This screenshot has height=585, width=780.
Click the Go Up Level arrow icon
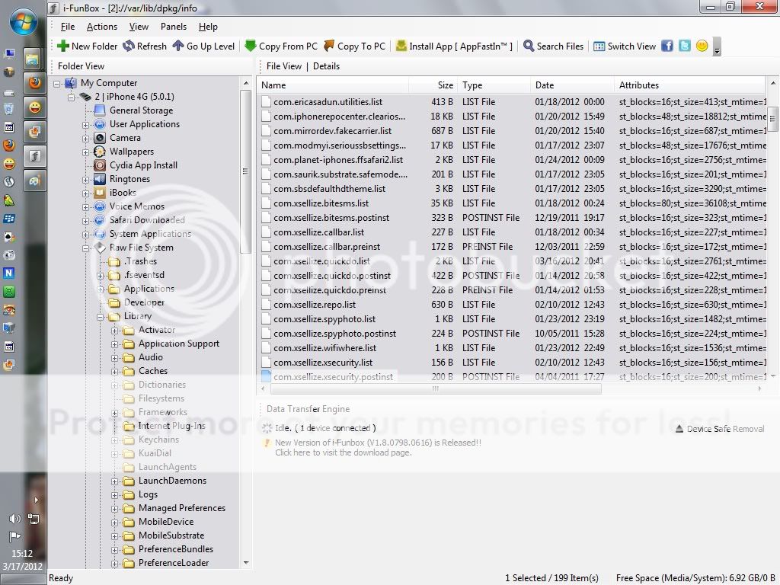(x=177, y=46)
